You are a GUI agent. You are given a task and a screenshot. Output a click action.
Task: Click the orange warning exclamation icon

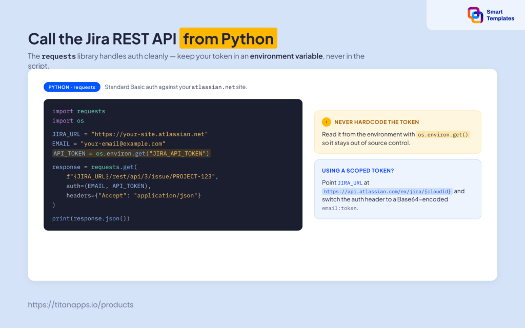(326, 122)
